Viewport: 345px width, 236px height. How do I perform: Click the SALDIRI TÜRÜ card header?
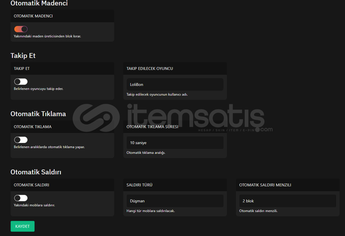[x=175, y=185]
